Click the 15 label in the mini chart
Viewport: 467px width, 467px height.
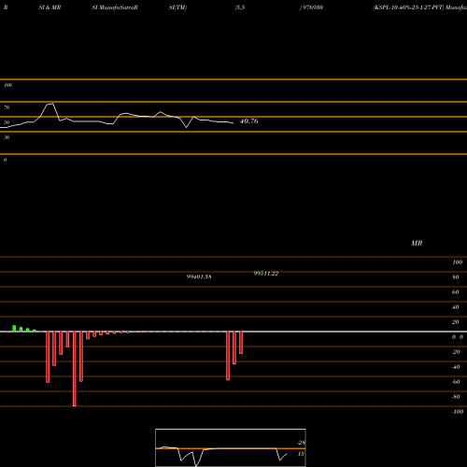(x=301, y=454)
